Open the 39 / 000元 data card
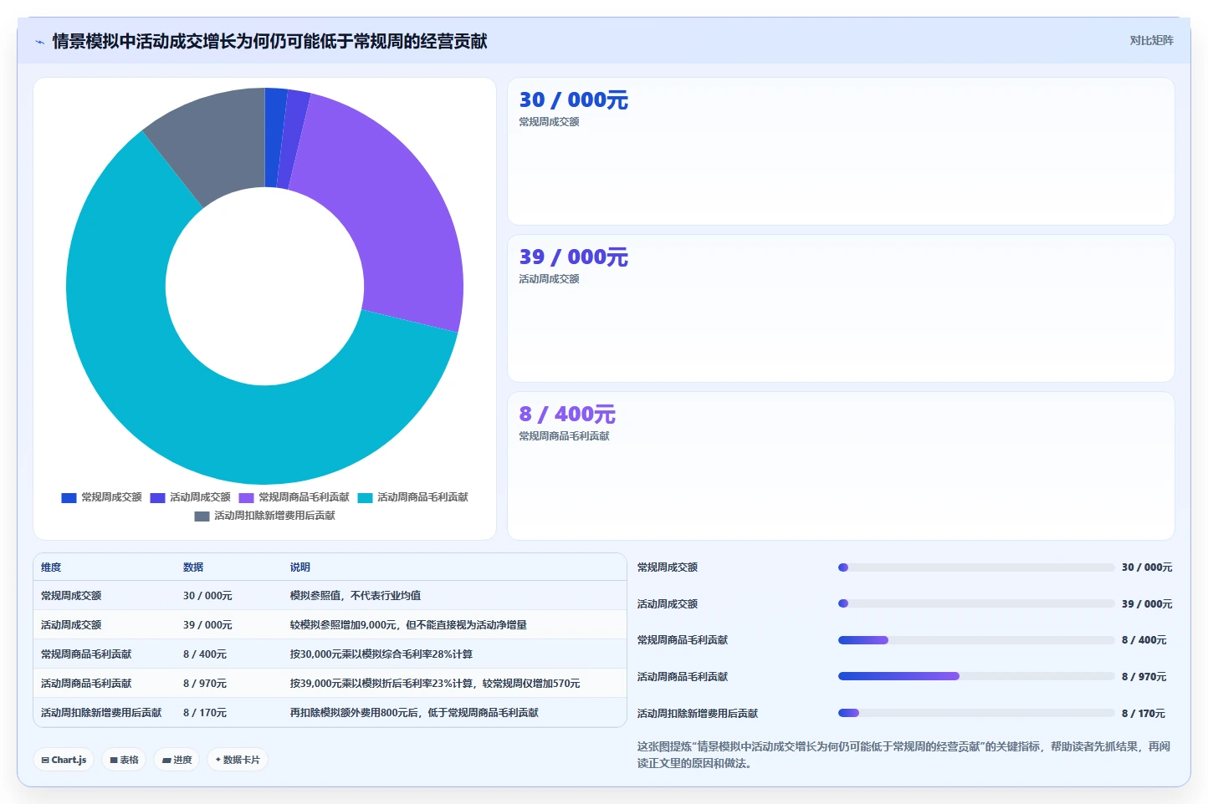The width and height of the screenshot is (1208, 804). tap(841, 308)
